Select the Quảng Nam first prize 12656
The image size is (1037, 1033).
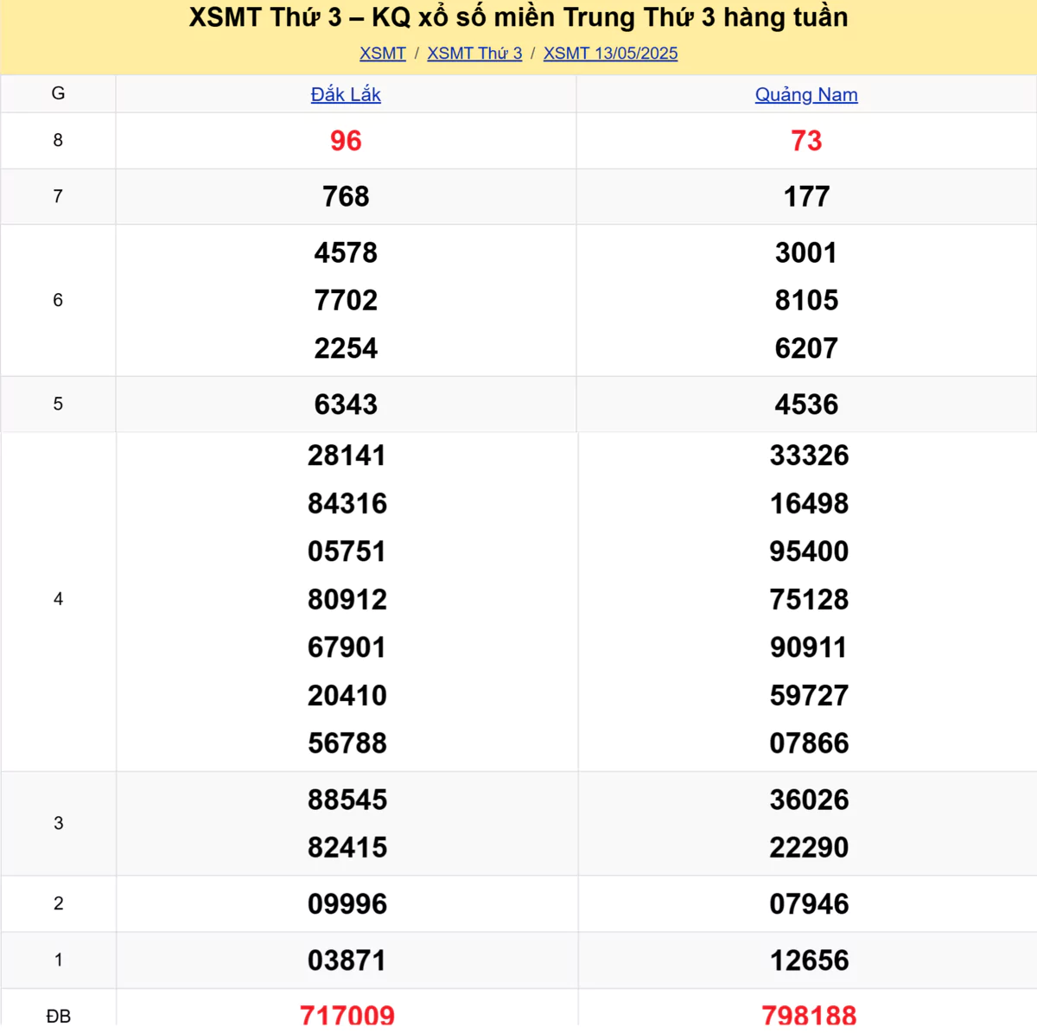809,960
